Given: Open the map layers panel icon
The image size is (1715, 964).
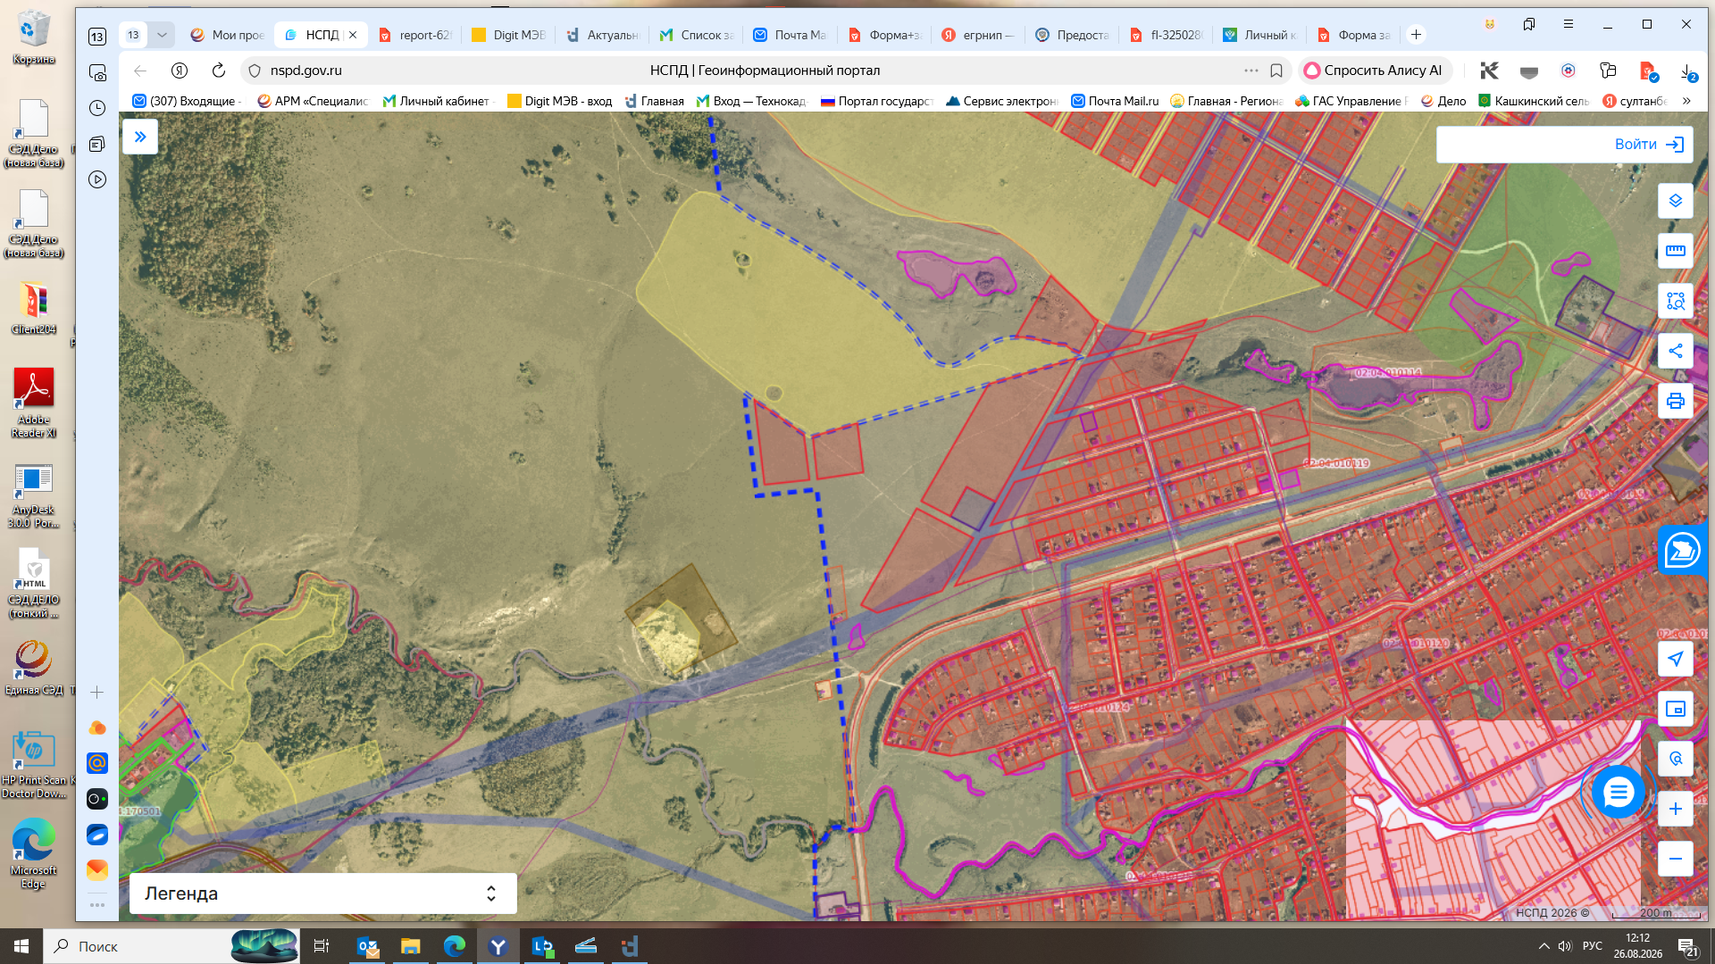Looking at the screenshot, I should 1675,201.
